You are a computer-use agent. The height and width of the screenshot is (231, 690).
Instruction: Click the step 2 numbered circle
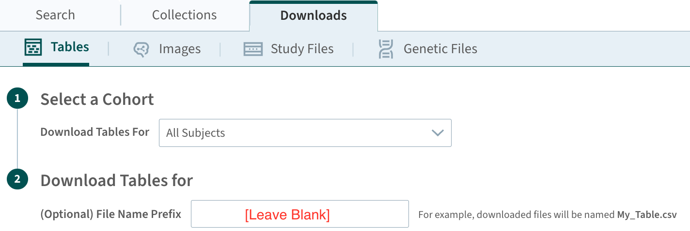(x=17, y=179)
